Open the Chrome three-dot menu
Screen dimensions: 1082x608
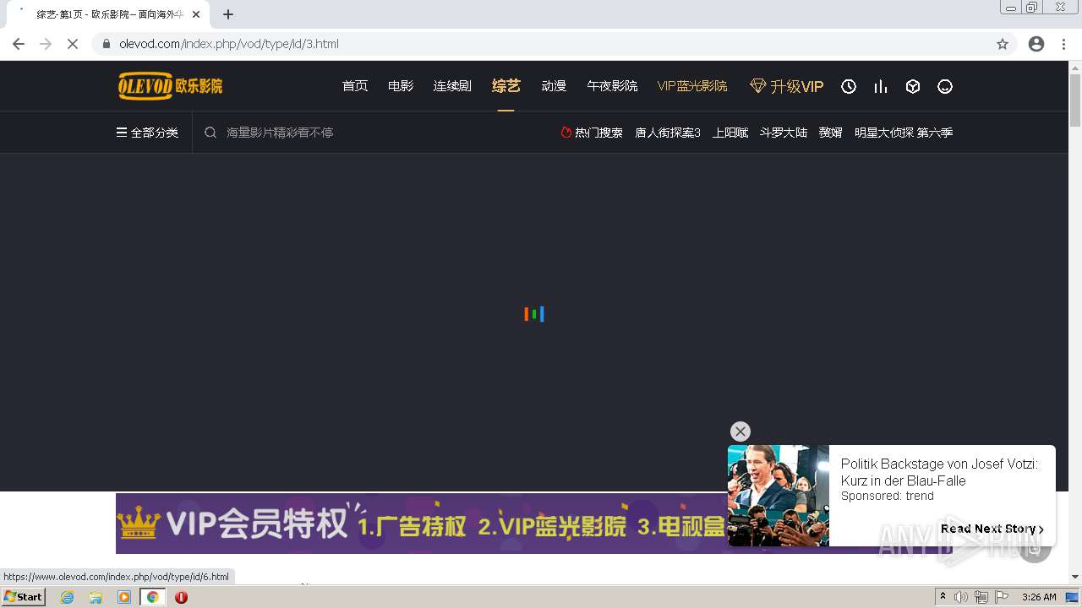coord(1064,44)
